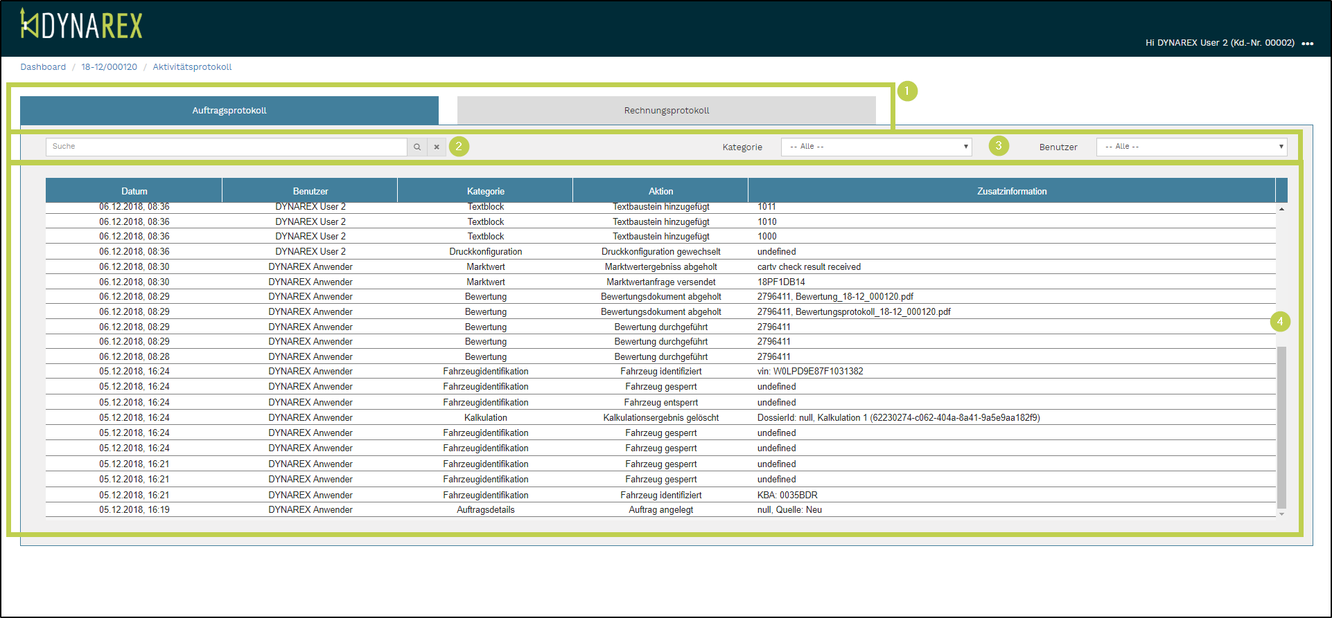
Task: Switch to the Rechnungsprotokoll tab
Action: click(666, 111)
